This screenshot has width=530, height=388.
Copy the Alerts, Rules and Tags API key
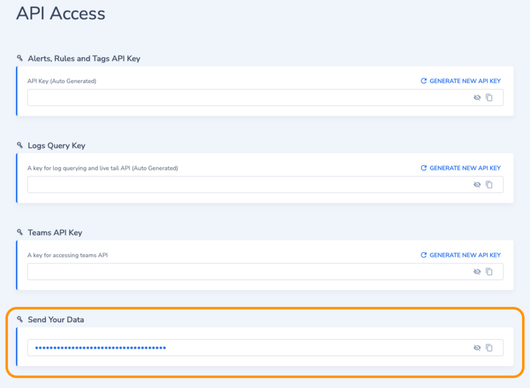[x=489, y=97]
